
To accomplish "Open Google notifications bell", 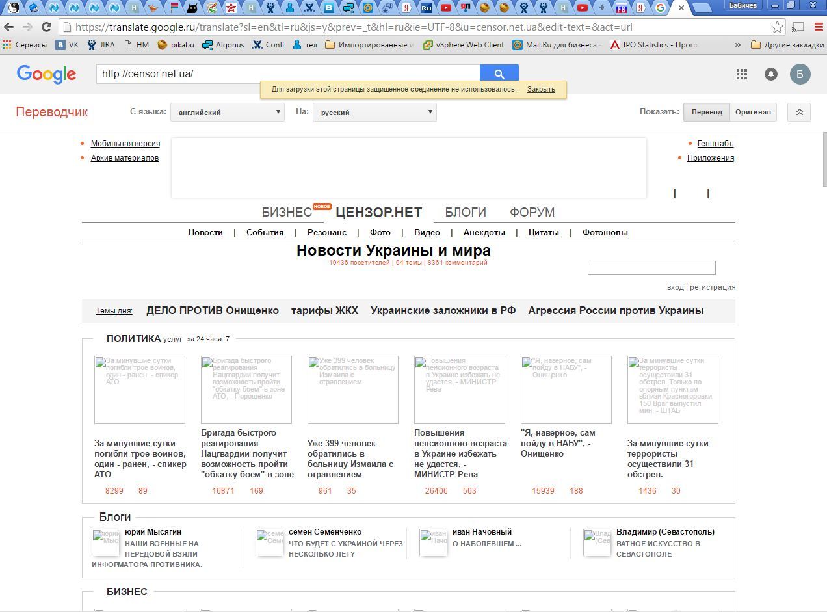I will click(x=771, y=74).
